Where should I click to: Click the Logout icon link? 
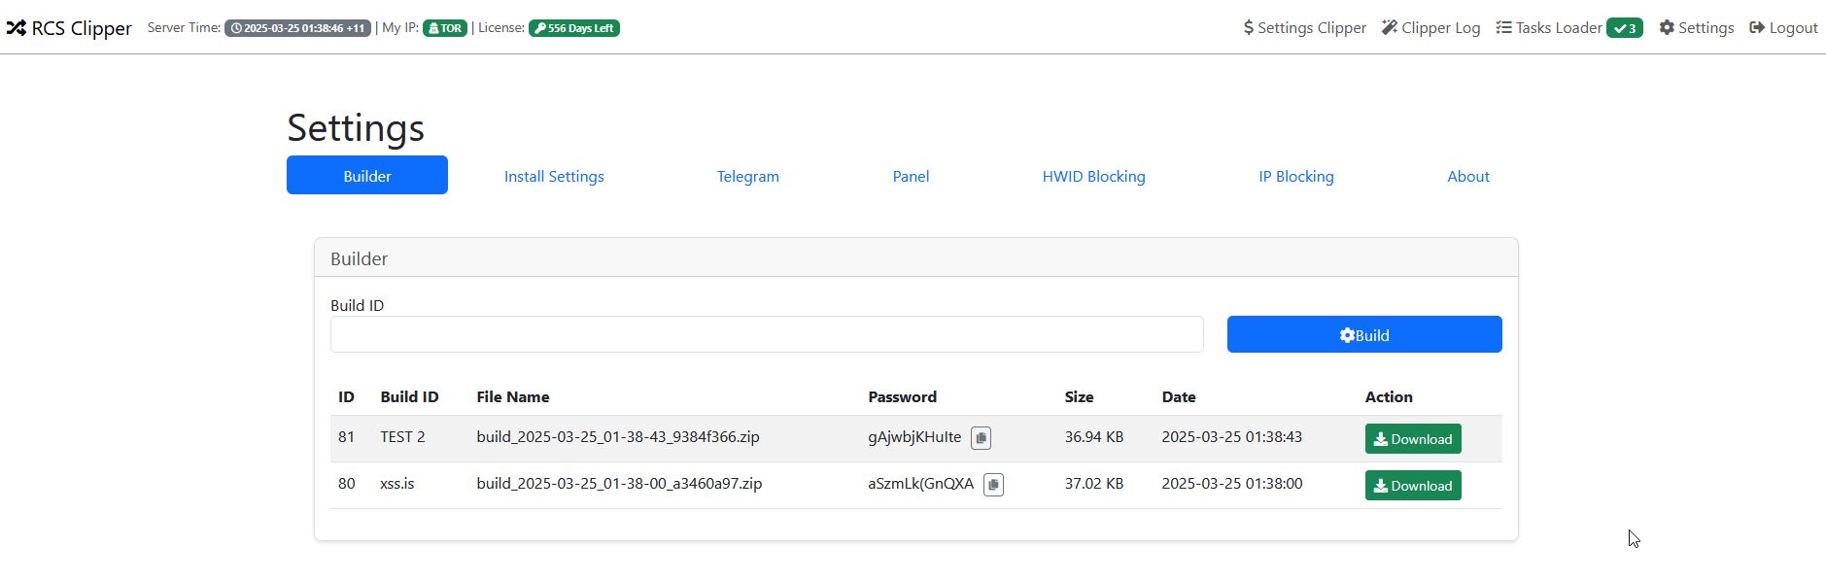(1782, 28)
